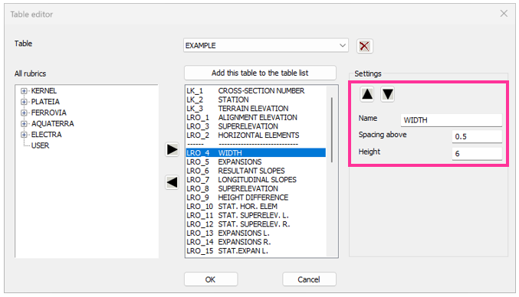Select the ELECTRA tree item label

[46, 135]
